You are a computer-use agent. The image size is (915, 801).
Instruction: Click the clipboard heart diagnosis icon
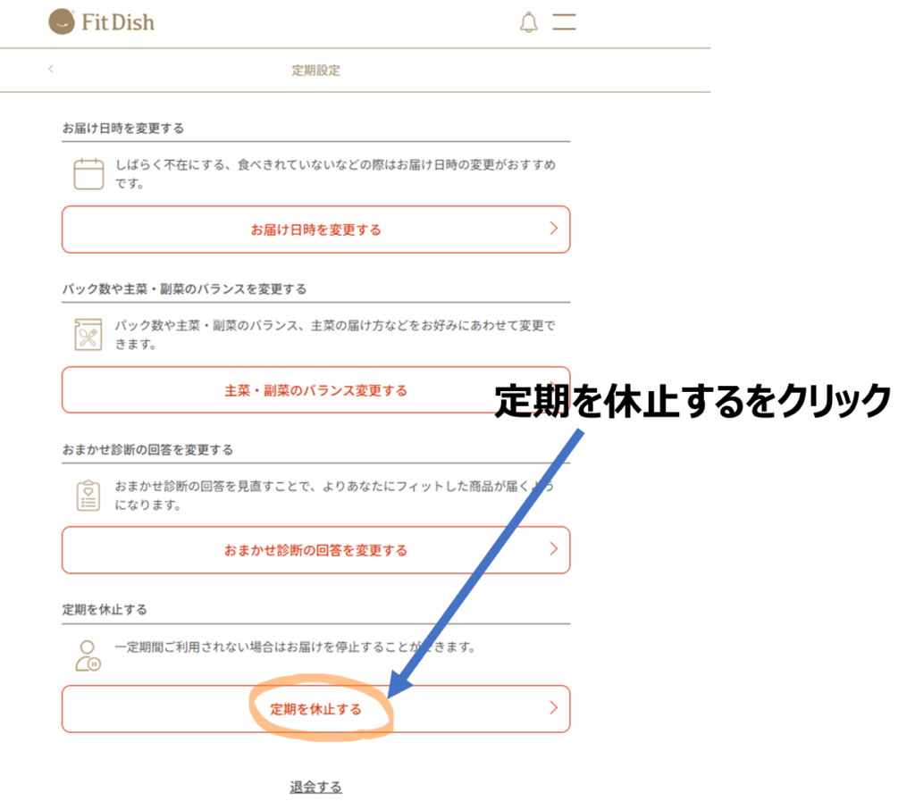click(x=88, y=496)
